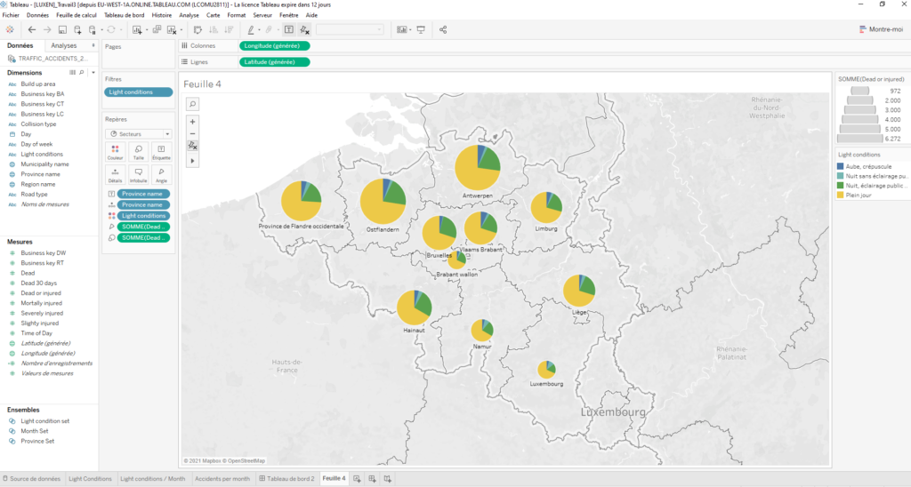This screenshot has height=487, width=911.
Task: Open the map search magnifier button
Action: tap(192, 104)
